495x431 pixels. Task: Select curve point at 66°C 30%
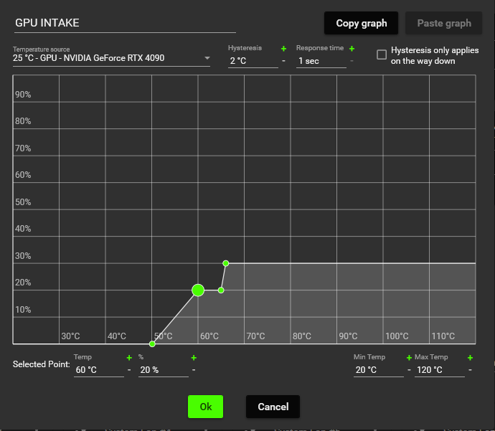click(225, 263)
